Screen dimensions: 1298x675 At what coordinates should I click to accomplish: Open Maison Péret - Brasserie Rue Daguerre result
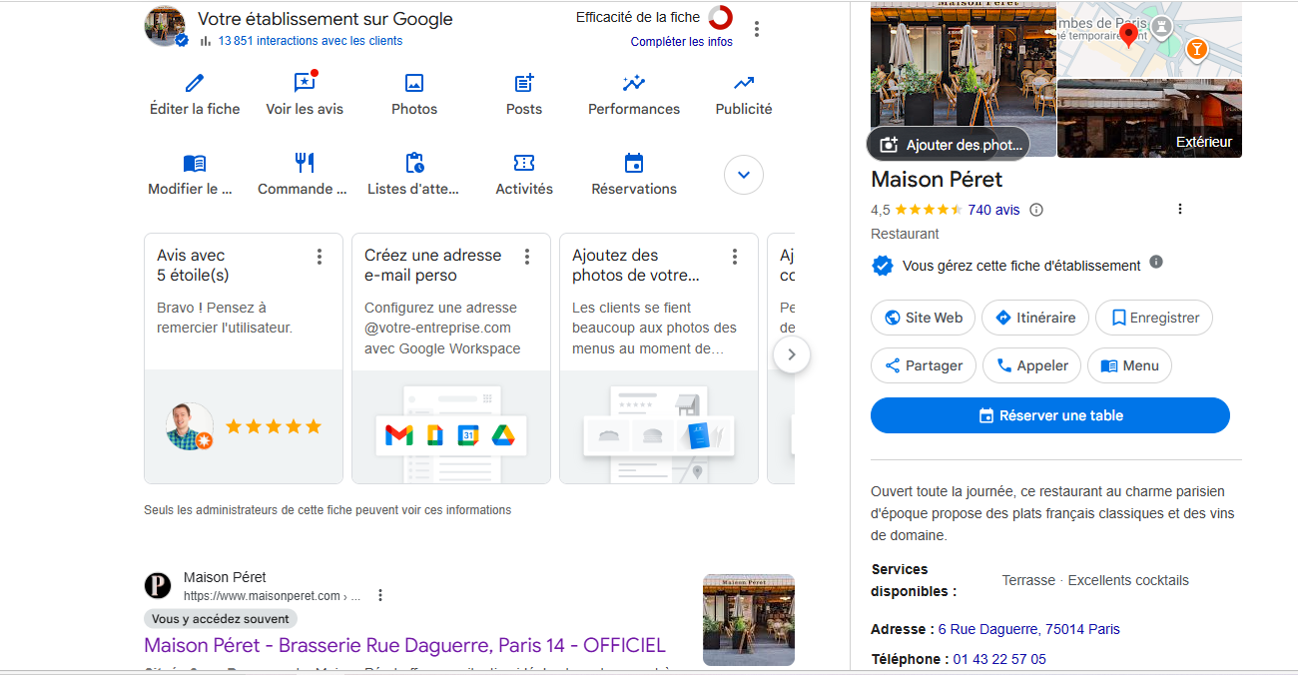point(404,645)
